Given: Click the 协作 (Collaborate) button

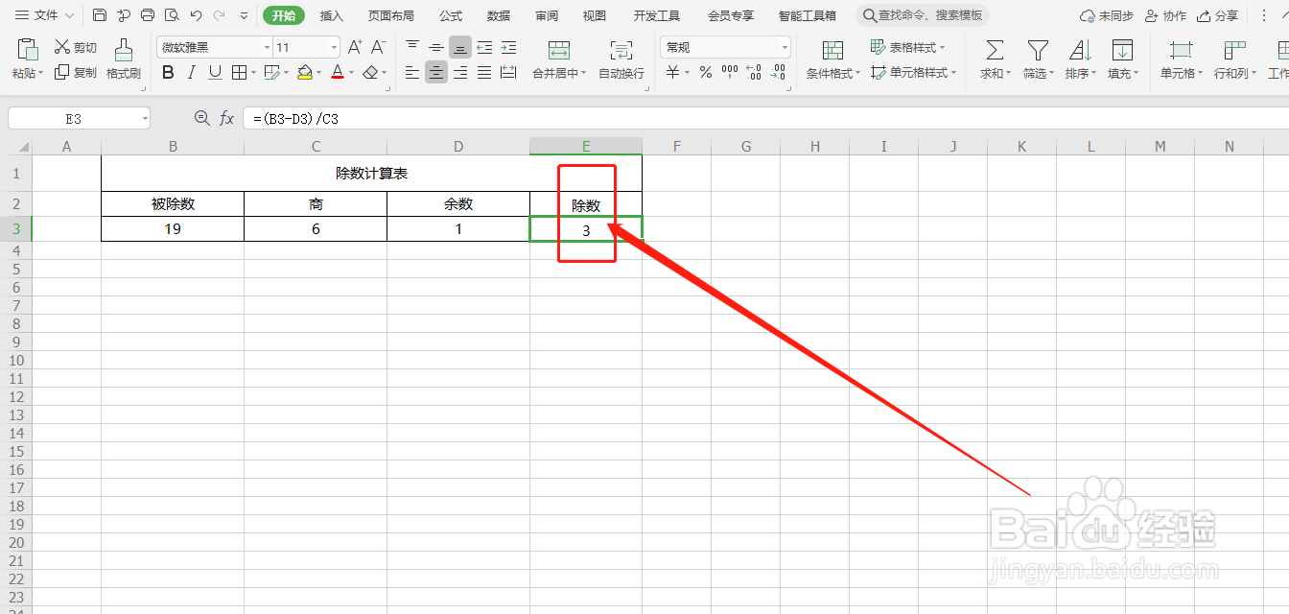Looking at the screenshot, I should [1165, 16].
